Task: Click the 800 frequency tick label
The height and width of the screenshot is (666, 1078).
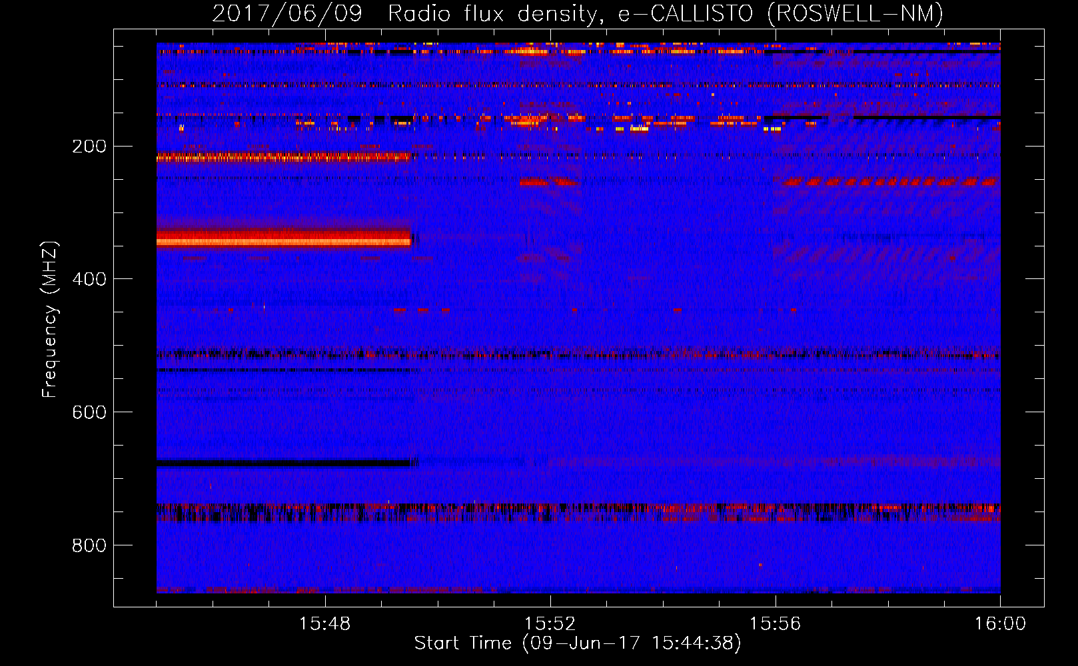Action: pos(89,546)
